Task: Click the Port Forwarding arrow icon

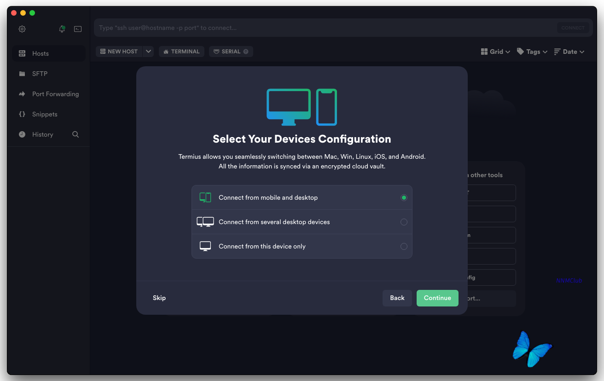Action: tap(22, 94)
